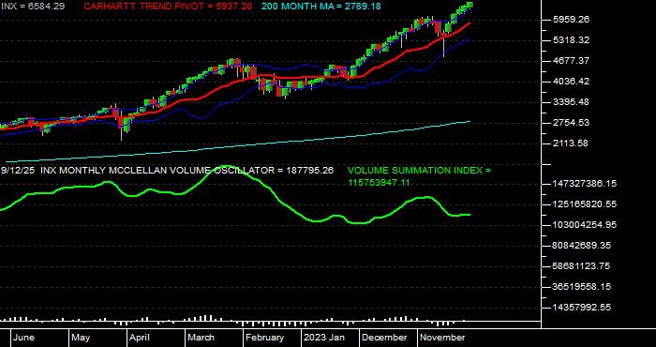
Task: Click the 58681123.75 volume axis value
Action: pos(582,265)
